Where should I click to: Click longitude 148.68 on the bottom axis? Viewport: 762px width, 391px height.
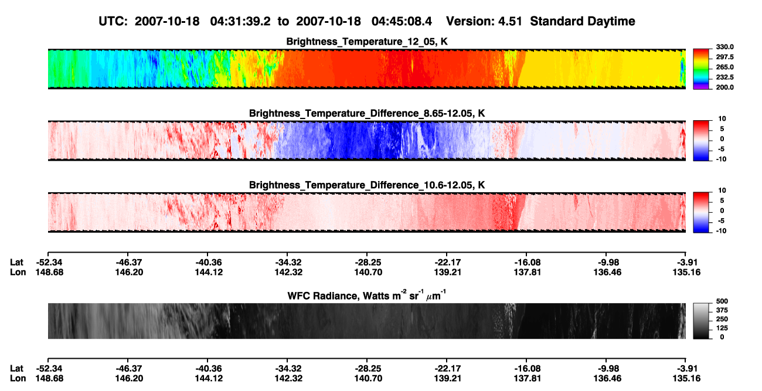49,378
